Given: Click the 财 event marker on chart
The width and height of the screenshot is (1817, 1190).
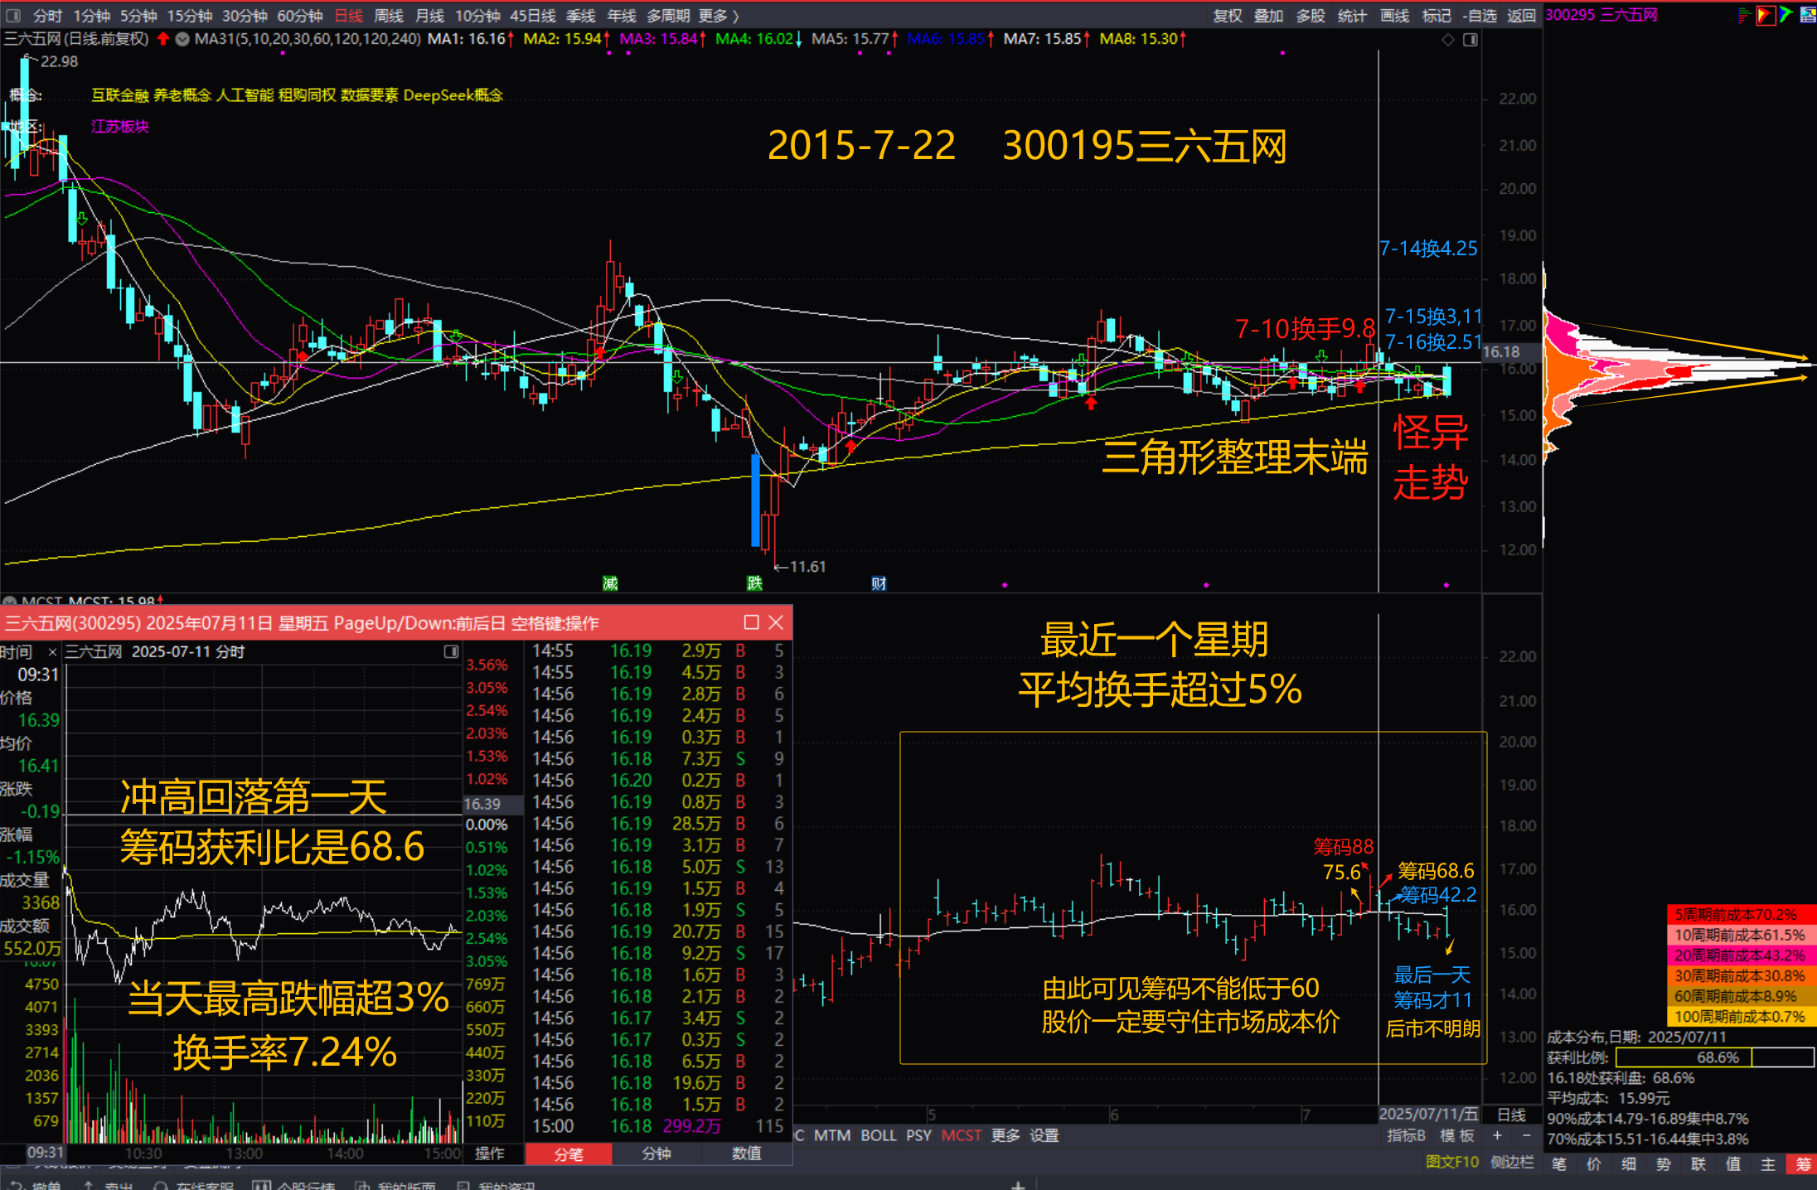Looking at the screenshot, I should [879, 583].
